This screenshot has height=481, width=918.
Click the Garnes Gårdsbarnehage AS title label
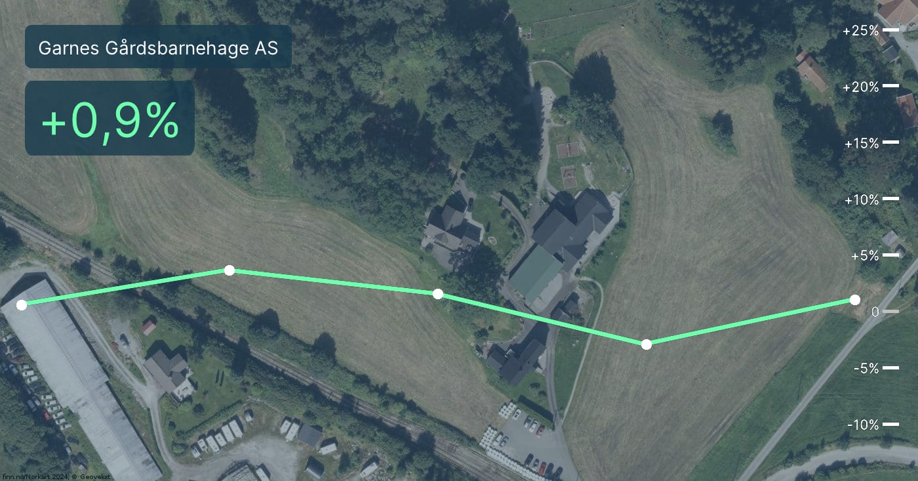[x=158, y=47]
